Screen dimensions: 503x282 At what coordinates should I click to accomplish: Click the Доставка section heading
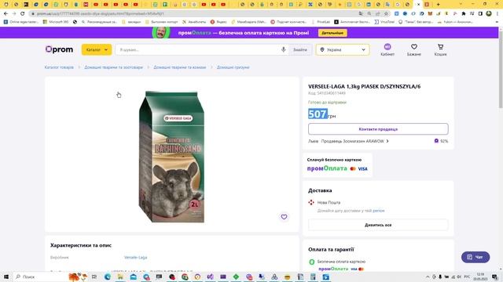[320, 190]
